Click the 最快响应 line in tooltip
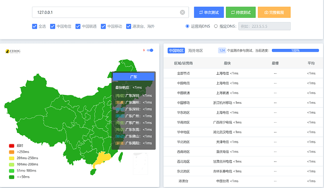 coord(129,88)
